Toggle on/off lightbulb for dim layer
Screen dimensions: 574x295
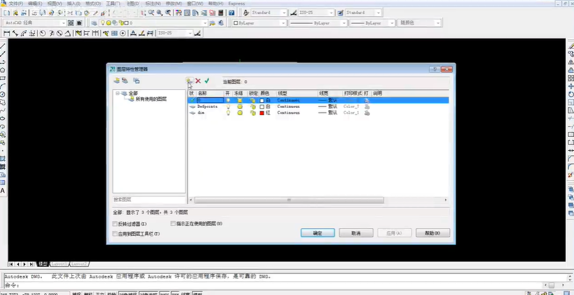pos(228,113)
